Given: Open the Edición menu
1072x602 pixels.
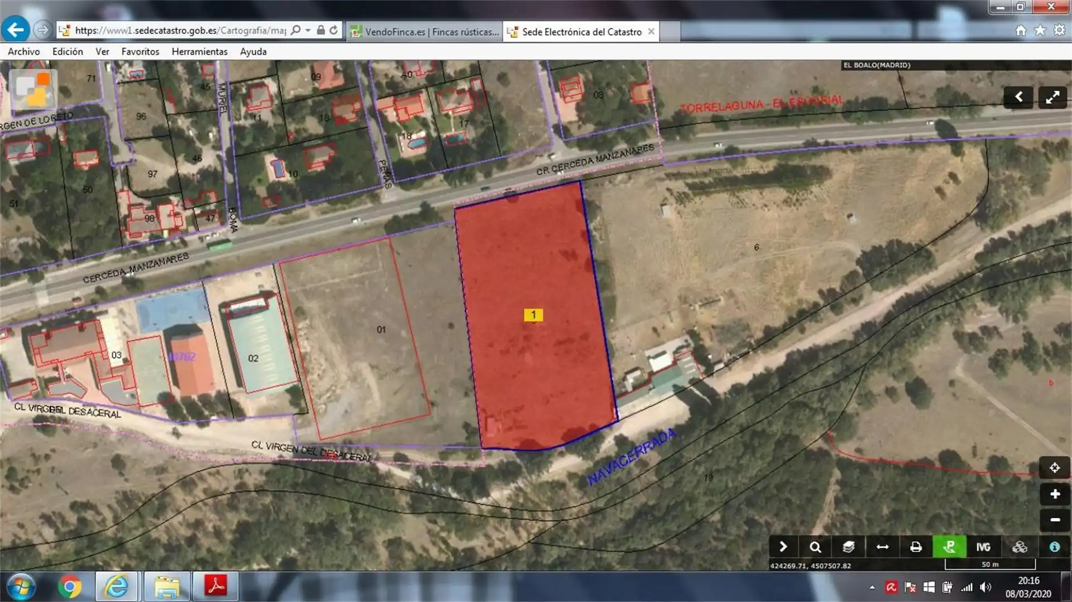Looking at the screenshot, I should [68, 51].
